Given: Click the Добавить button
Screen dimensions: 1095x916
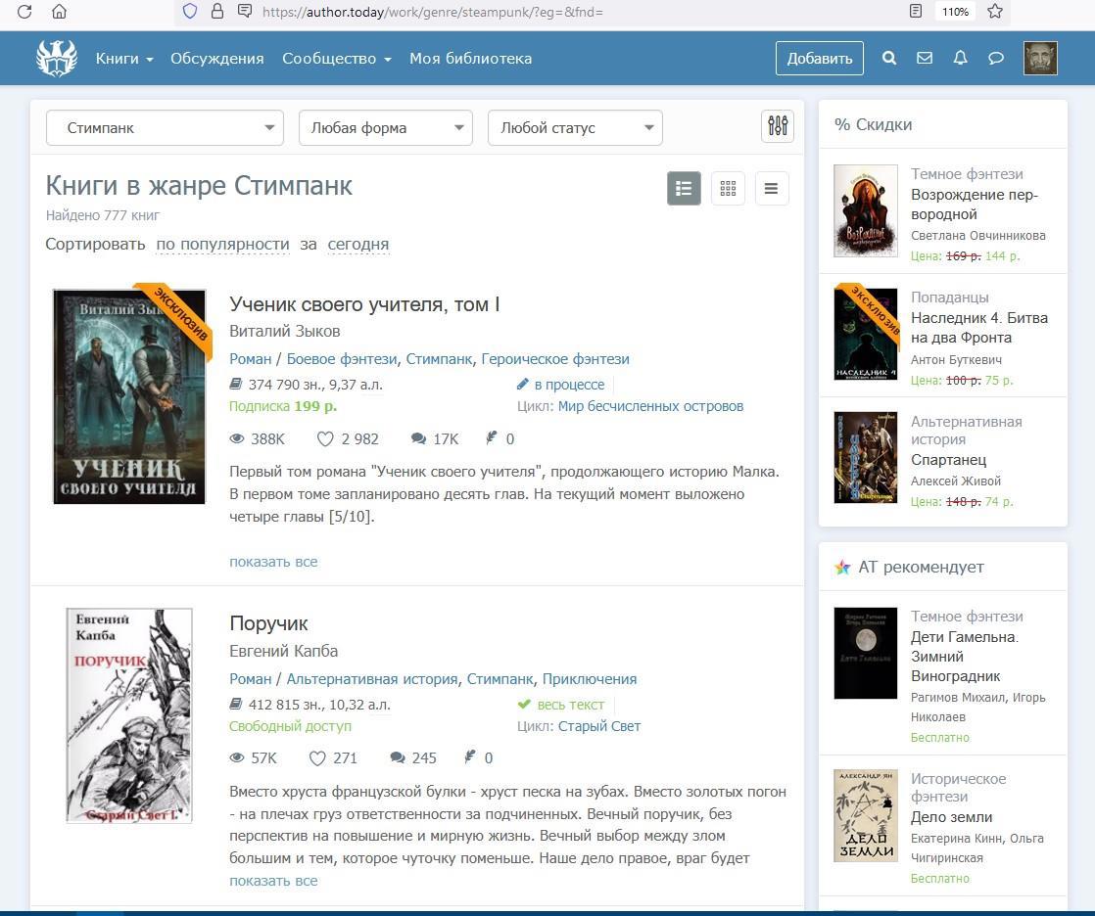Looking at the screenshot, I should (819, 58).
